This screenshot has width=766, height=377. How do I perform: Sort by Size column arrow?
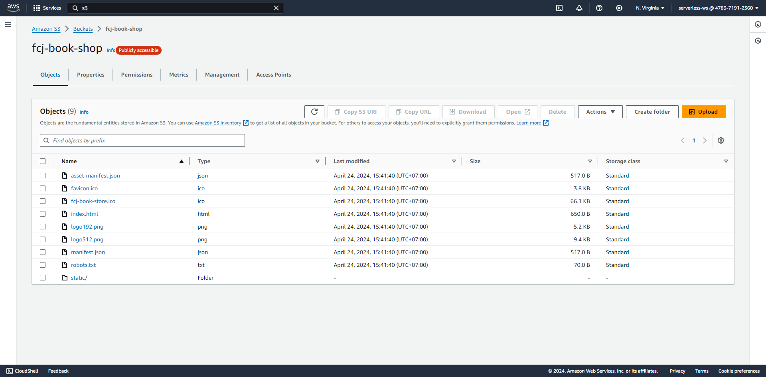click(x=590, y=161)
